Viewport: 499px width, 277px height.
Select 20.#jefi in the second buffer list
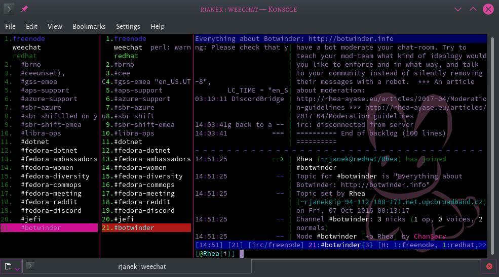pyautogui.click(x=118, y=219)
